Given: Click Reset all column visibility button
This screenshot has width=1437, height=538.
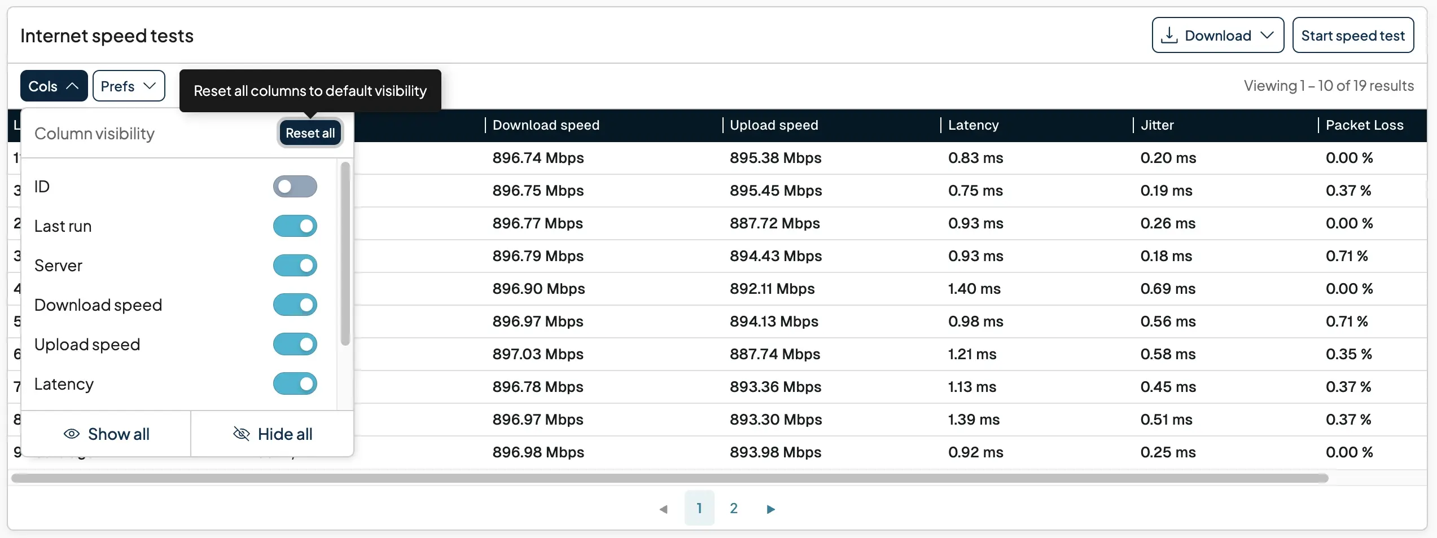Looking at the screenshot, I should click(x=310, y=133).
